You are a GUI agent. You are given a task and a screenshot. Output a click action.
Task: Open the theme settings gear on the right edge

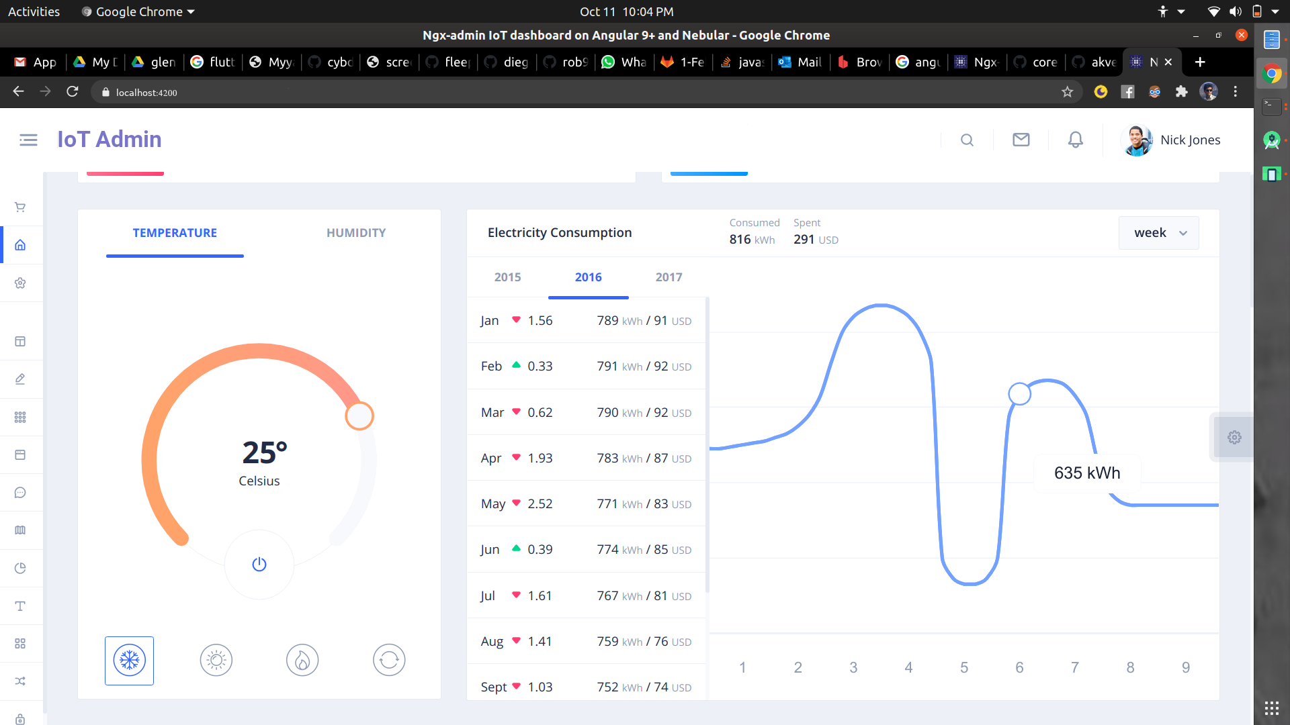click(x=1234, y=438)
